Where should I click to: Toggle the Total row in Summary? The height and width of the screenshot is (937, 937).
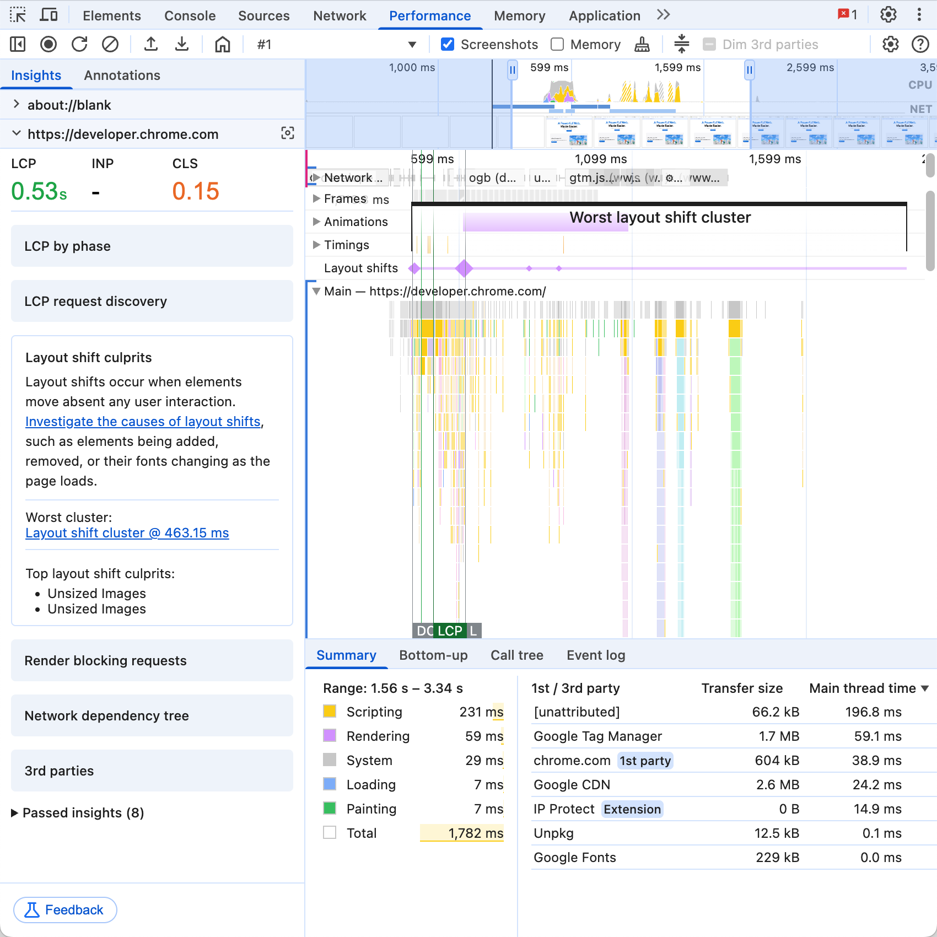tap(329, 833)
